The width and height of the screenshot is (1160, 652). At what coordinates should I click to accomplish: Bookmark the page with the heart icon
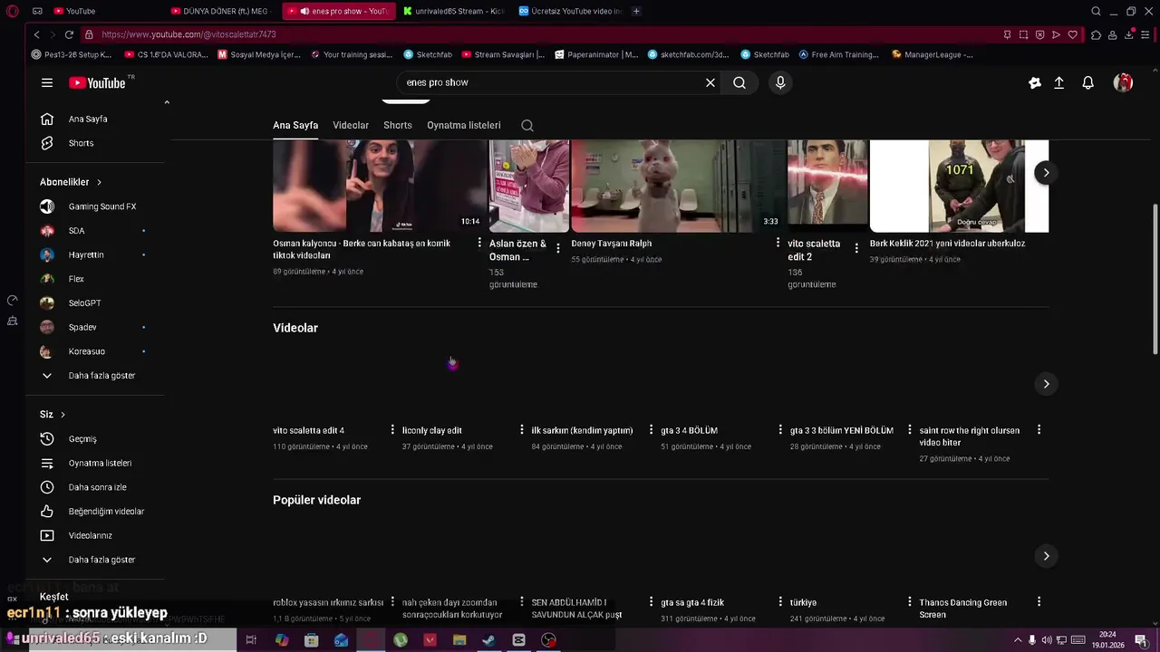click(x=1073, y=34)
